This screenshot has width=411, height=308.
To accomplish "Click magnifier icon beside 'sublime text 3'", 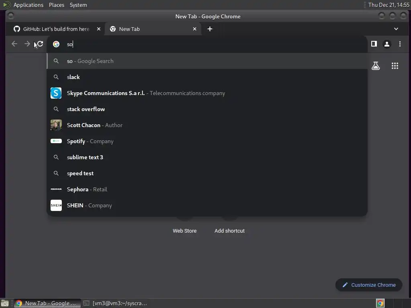I will [56, 157].
